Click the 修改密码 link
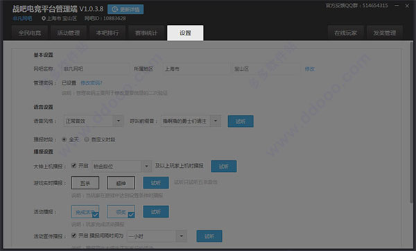 (x=92, y=83)
